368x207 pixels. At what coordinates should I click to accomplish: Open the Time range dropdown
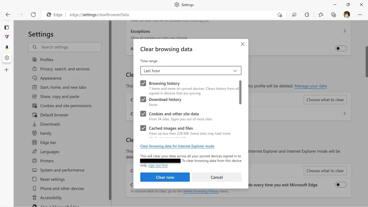pos(190,70)
